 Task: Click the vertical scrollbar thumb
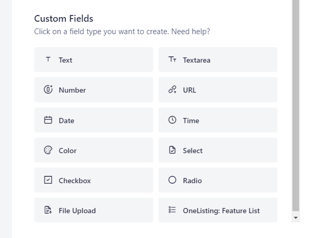pyautogui.click(x=296, y=103)
